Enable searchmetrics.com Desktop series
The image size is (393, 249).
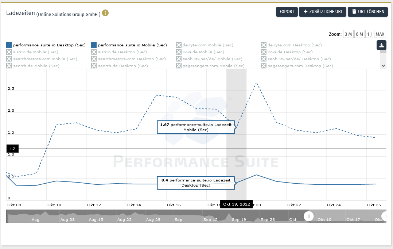coord(128,59)
